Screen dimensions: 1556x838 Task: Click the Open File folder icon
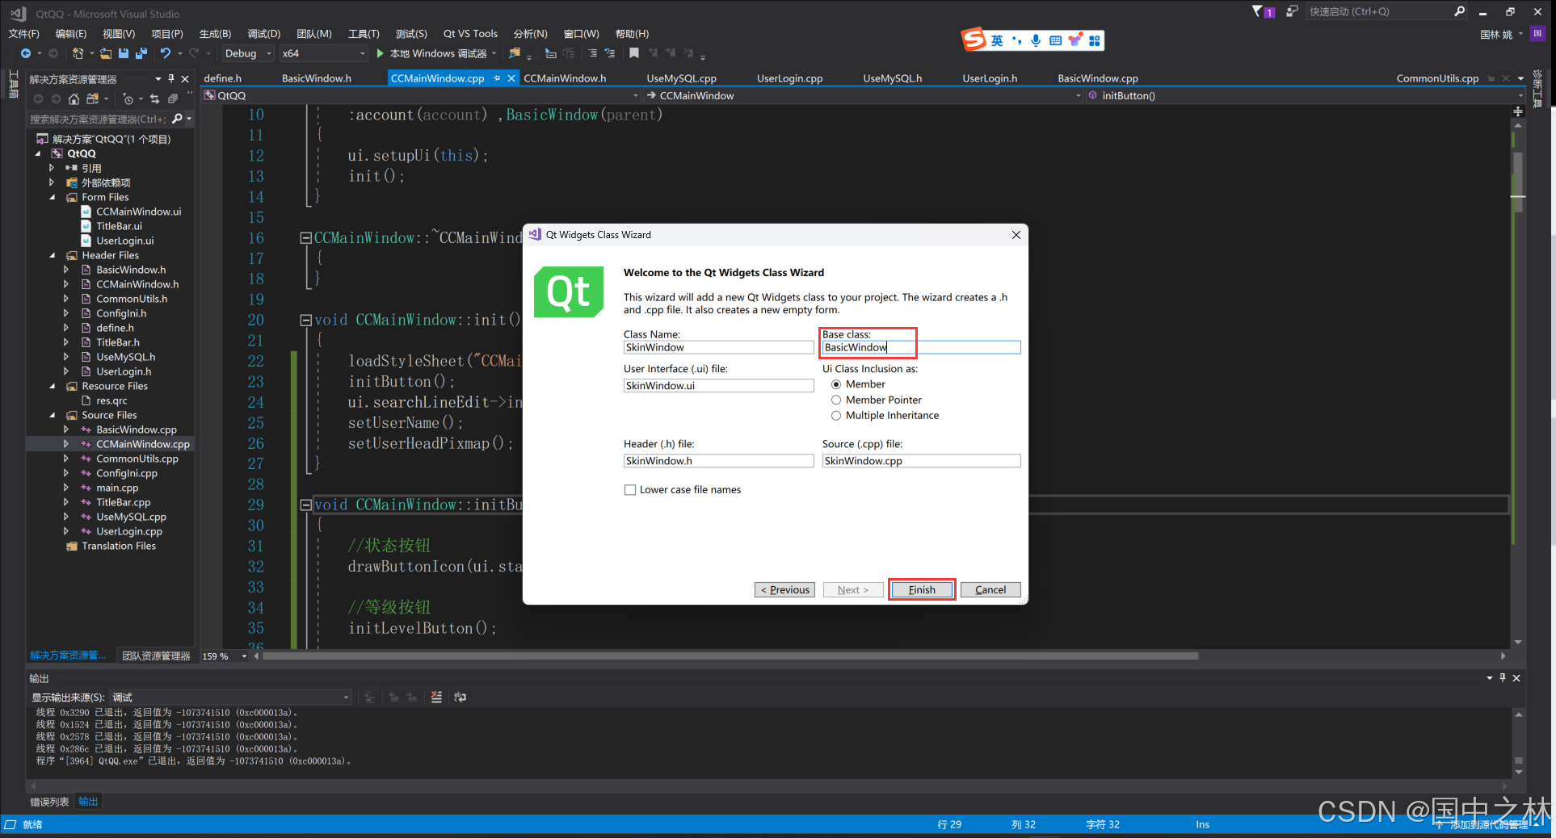pos(106,53)
